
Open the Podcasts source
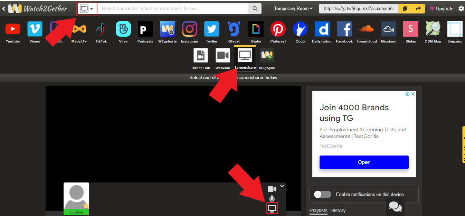[145, 29]
